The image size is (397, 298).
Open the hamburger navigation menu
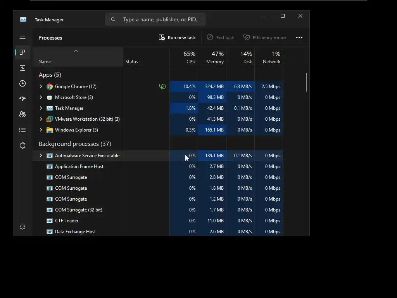coord(22,37)
